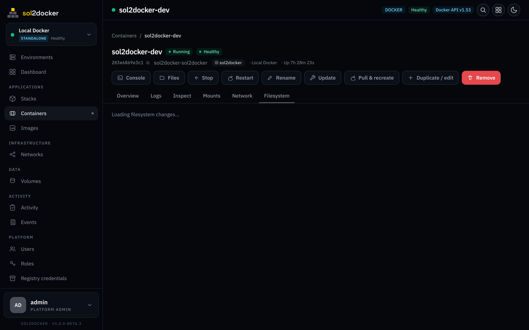Select the Filesystem tab
The image size is (529, 330).
[x=277, y=96]
